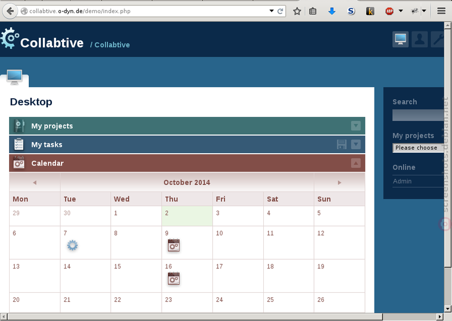Collapse the Calendar section toggle
This screenshot has width=452, height=321.
(x=356, y=163)
